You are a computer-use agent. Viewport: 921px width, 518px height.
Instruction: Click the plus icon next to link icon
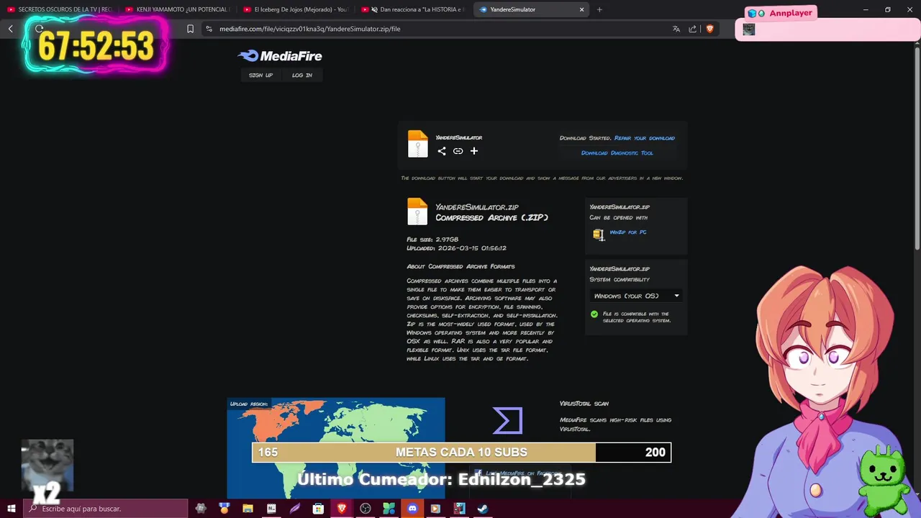point(474,151)
